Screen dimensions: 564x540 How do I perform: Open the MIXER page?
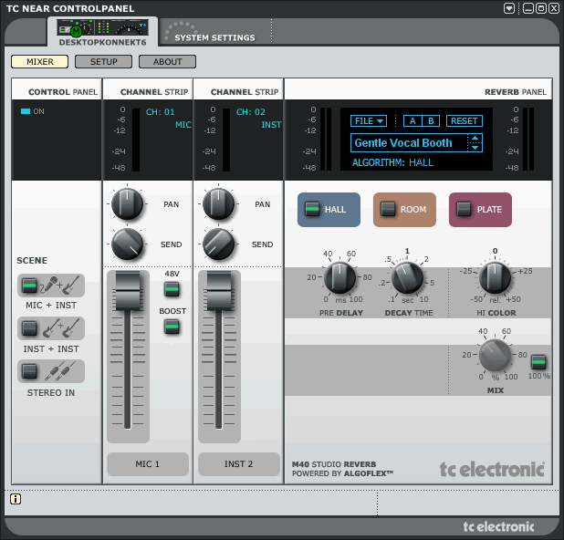tap(39, 61)
